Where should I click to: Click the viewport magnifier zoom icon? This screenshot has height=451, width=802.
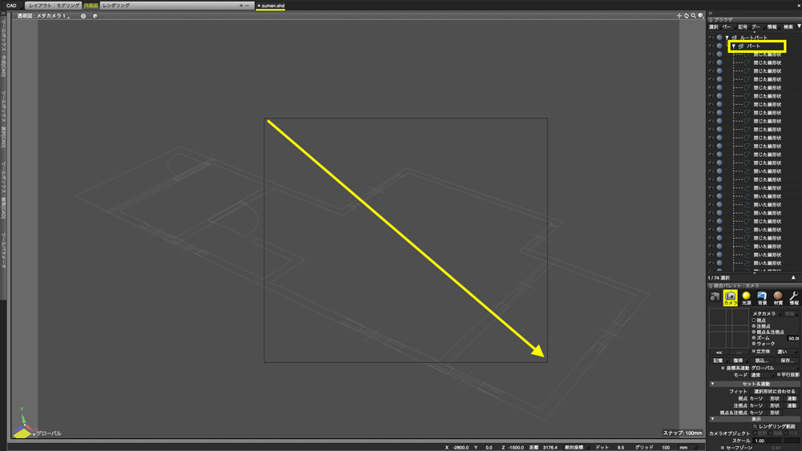694,16
